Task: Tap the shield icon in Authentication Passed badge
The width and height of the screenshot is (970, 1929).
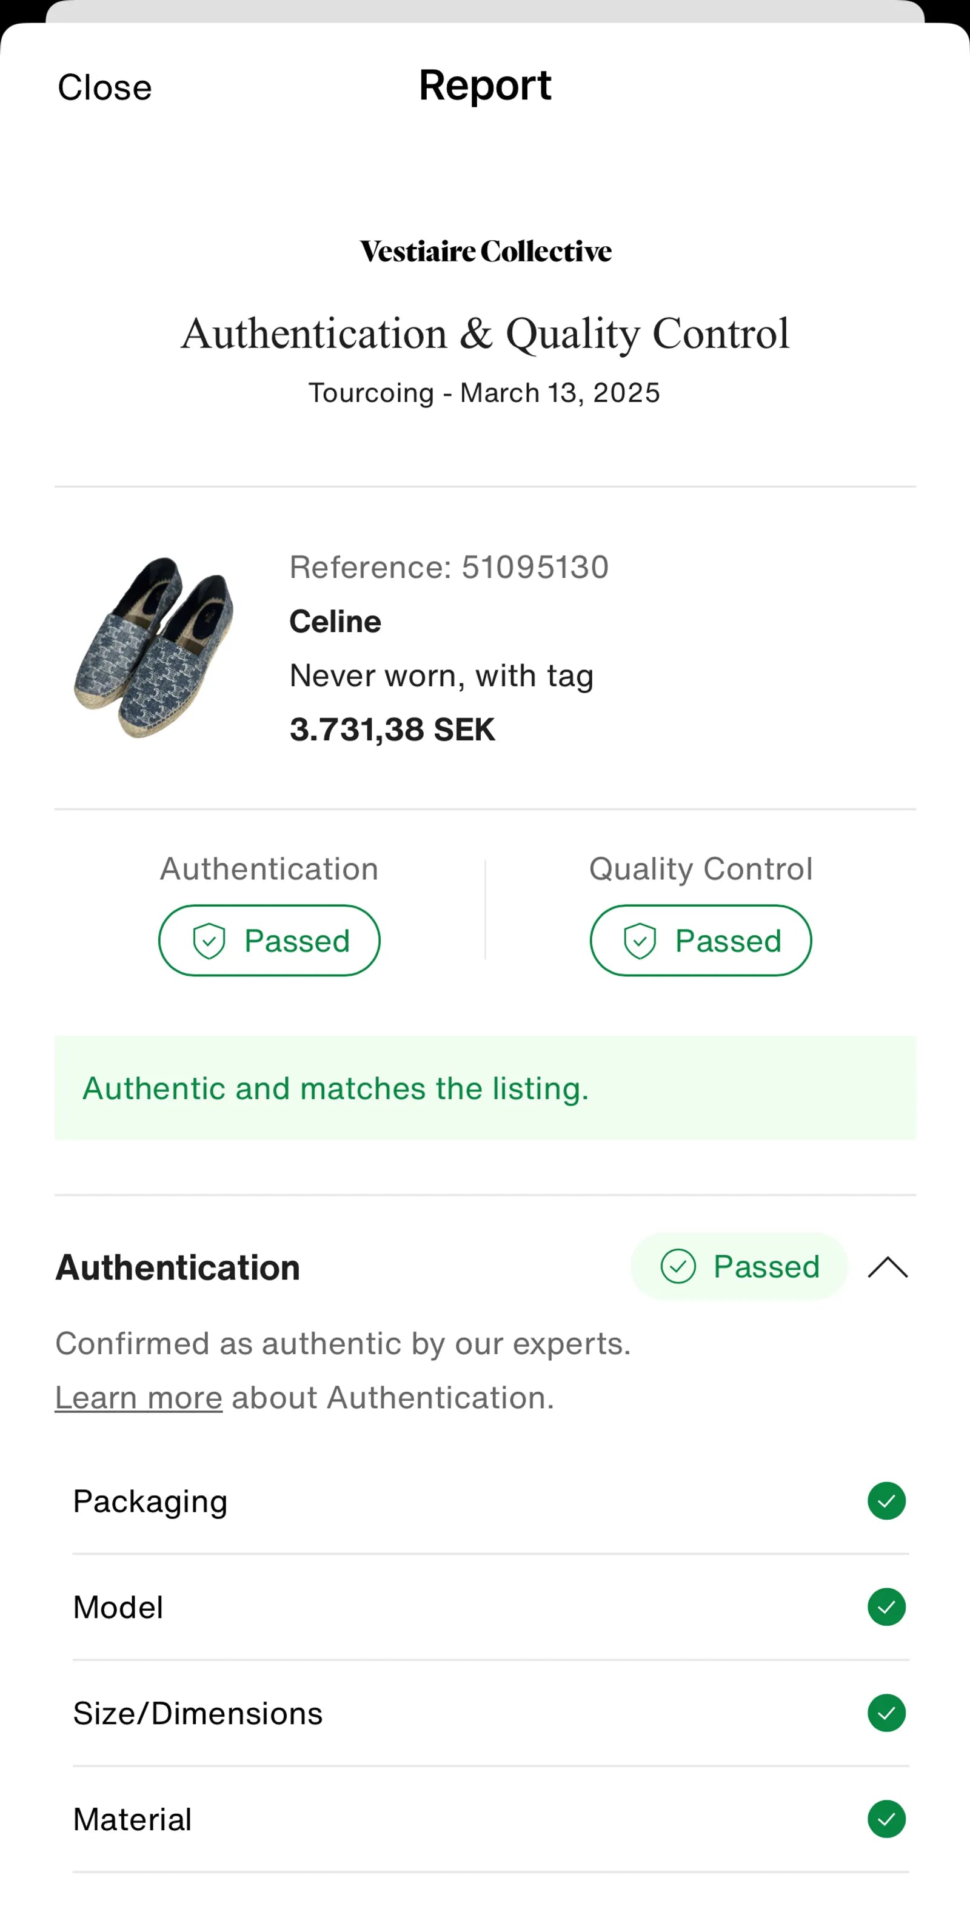Action: [x=209, y=941]
